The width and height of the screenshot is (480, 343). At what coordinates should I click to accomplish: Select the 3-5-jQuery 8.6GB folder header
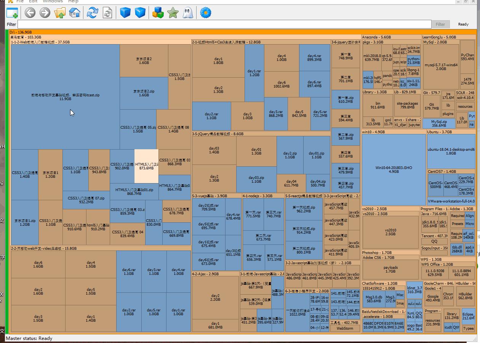point(261,134)
